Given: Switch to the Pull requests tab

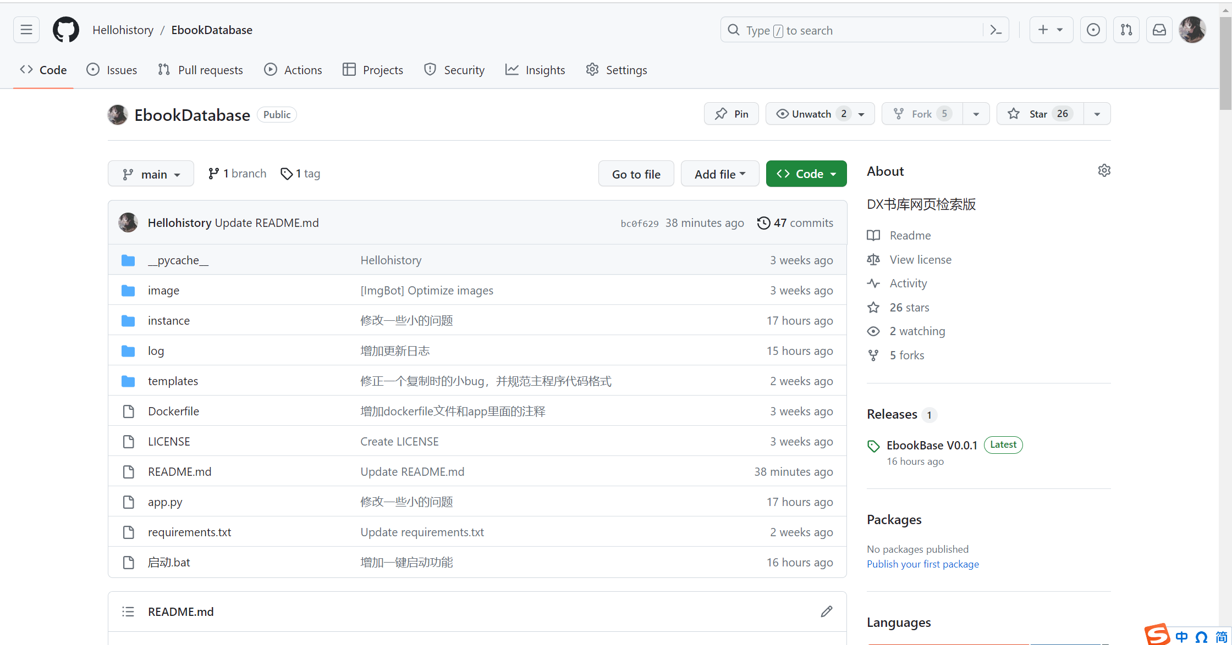Looking at the screenshot, I should click(x=200, y=70).
